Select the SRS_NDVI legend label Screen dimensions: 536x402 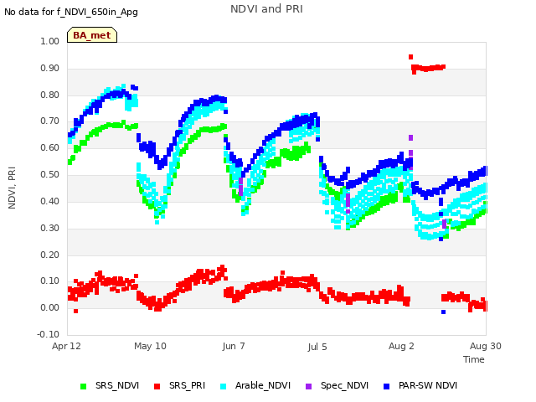point(117,385)
